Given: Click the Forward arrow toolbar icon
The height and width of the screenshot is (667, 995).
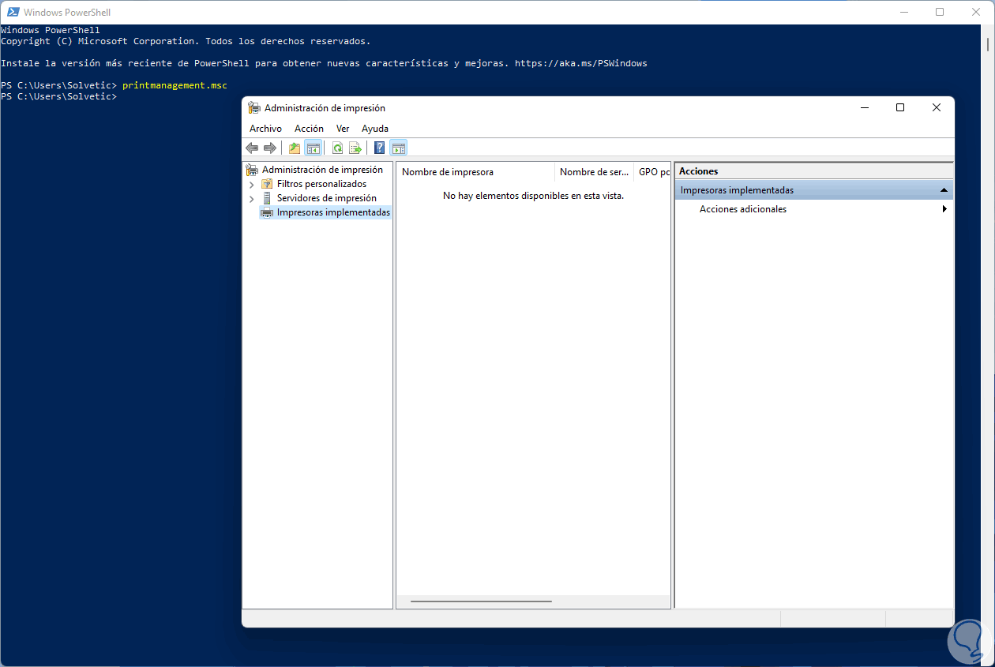Looking at the screenshot, I should (270, 148).
